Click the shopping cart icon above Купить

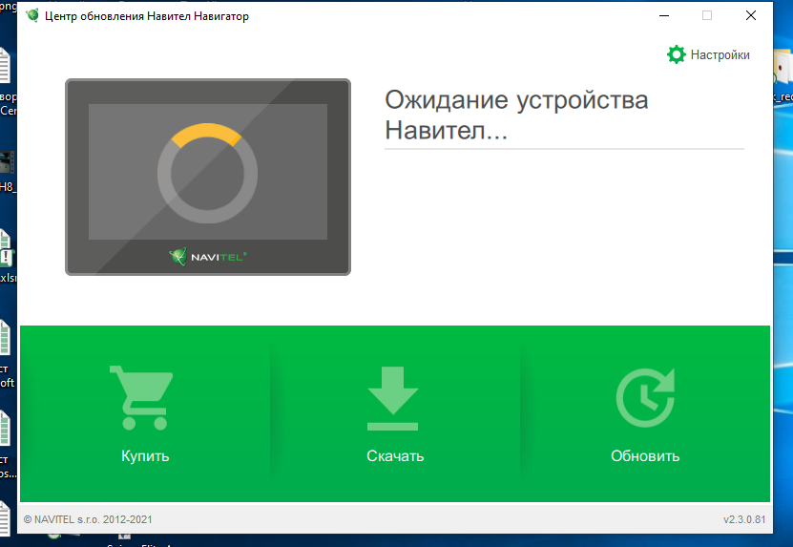[x=141, y=398]
